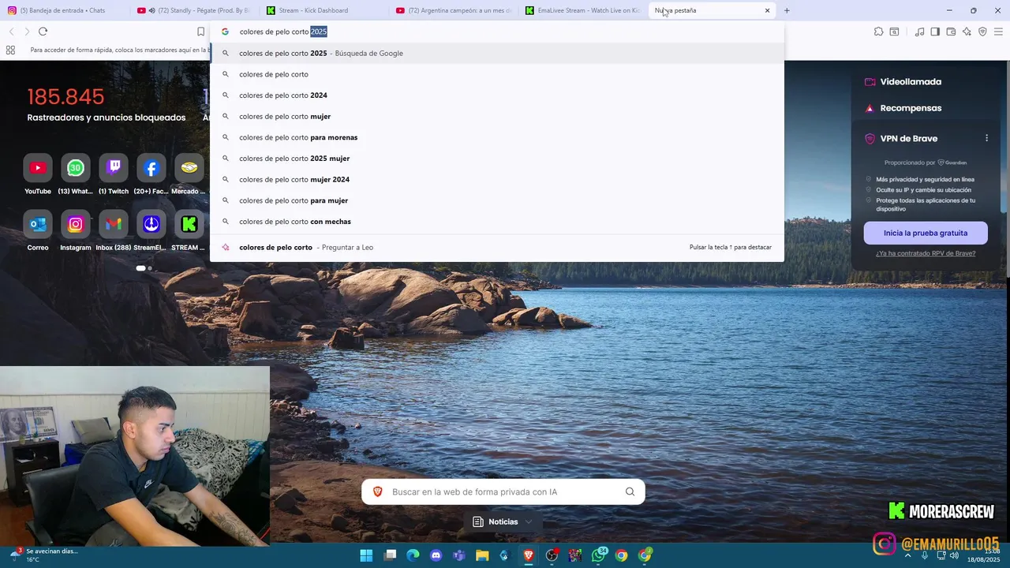Select suggestion 'colores de pelo corto 2025 mujer'
The width and height of the screenshot is (1010, 568).
pyautogui.click(x=497, y=159)
